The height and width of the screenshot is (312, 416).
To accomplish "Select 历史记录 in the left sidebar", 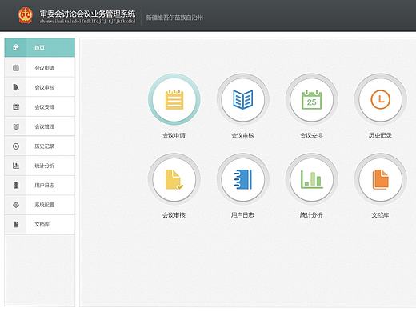I will coord(40,146).
